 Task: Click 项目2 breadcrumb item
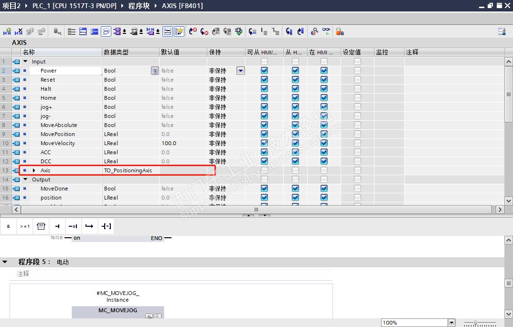pyautogui.click(x=11, y=6)
